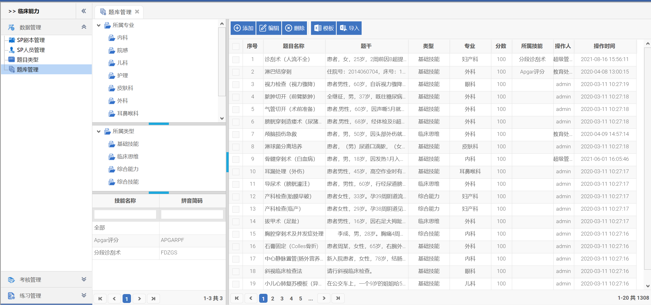Click the 内科 folder icon

click(112, 38)
